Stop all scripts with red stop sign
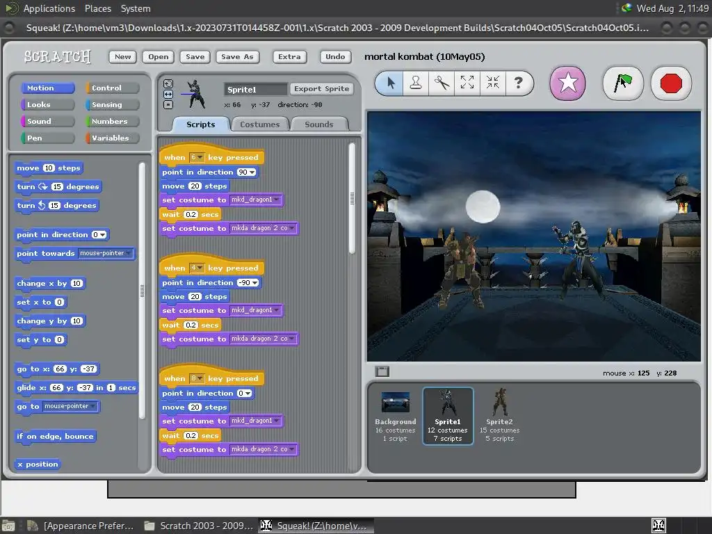 tap(671, 83)
